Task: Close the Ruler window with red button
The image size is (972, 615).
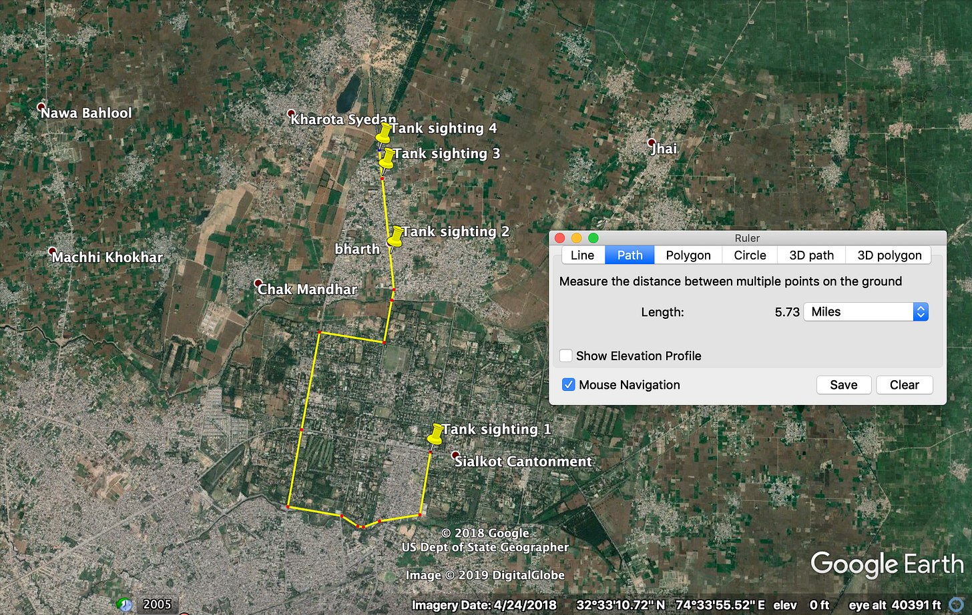Action: (x=560, y=238)
